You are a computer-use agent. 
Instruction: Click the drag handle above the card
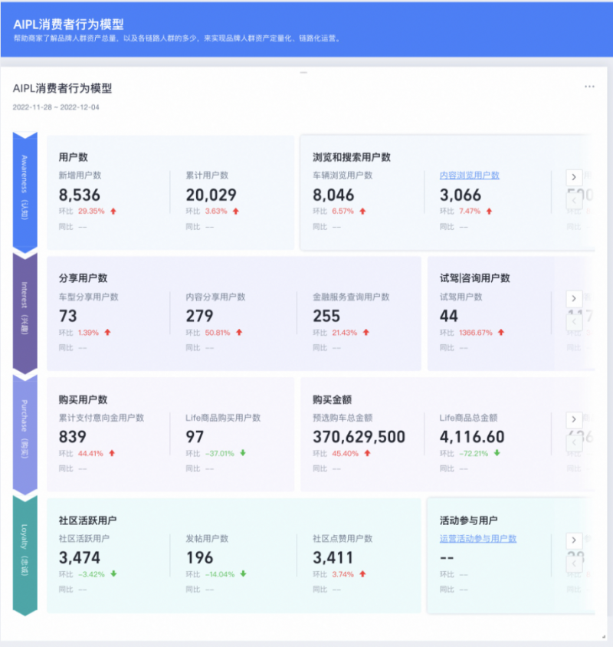point(303,72)
